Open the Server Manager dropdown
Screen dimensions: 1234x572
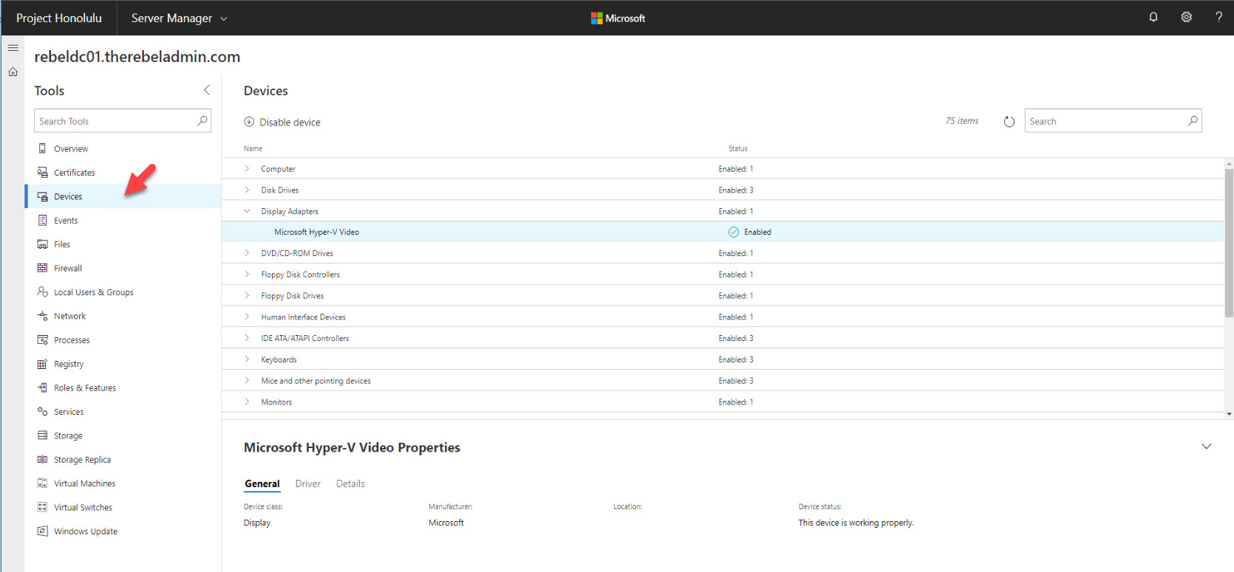pos(179,18)
